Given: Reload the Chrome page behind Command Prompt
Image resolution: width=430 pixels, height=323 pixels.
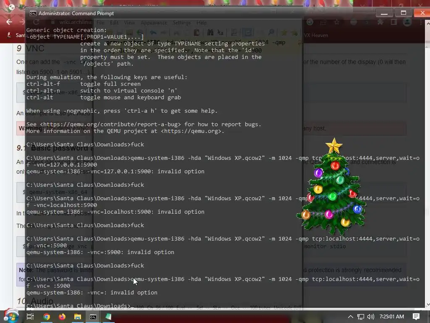Looking at the screenshot, I should pyautogui.click(x=36, y=22).
